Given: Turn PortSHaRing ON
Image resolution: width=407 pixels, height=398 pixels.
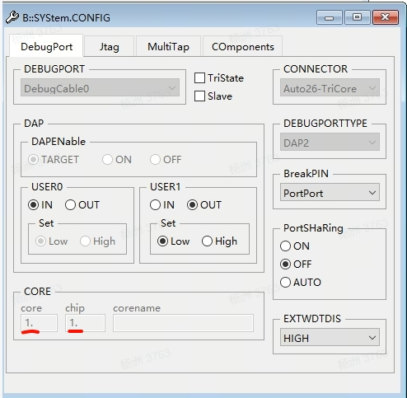Looking at the screenshot, I should click(x=285, y=246).
